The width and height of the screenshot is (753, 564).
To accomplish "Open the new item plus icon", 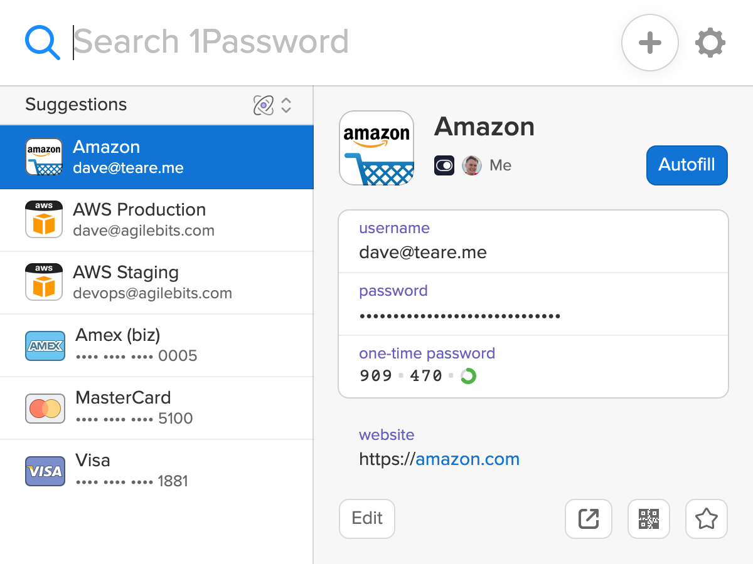I will pos(650,43).
